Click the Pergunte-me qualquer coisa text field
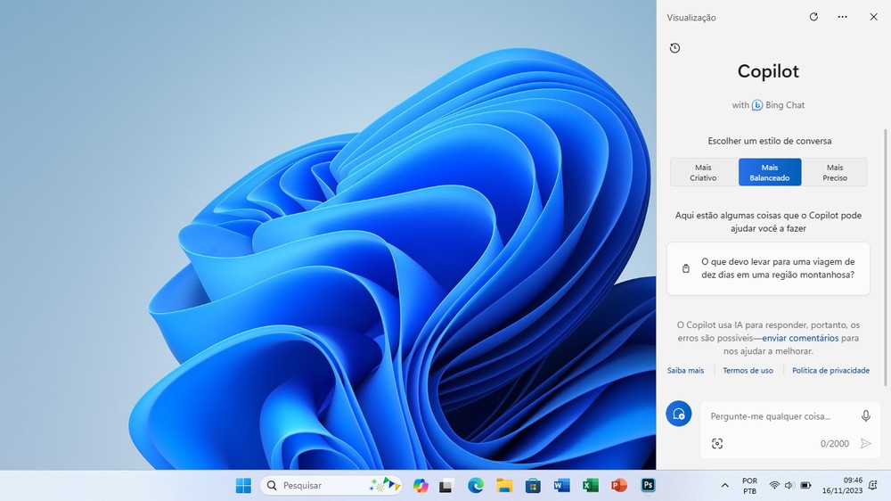This screenshot has width=891, height=501. [771, 416]
